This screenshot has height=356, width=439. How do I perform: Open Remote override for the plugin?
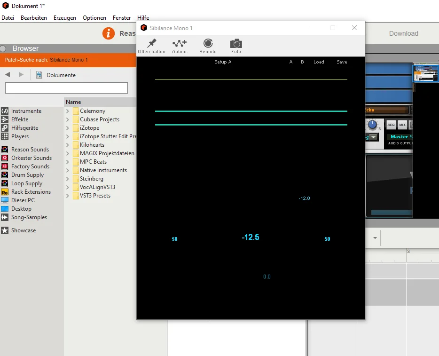208,46
